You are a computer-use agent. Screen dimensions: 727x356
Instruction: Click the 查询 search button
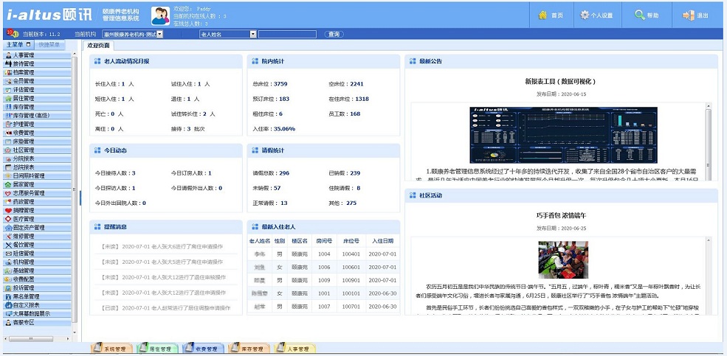point(334,34)
